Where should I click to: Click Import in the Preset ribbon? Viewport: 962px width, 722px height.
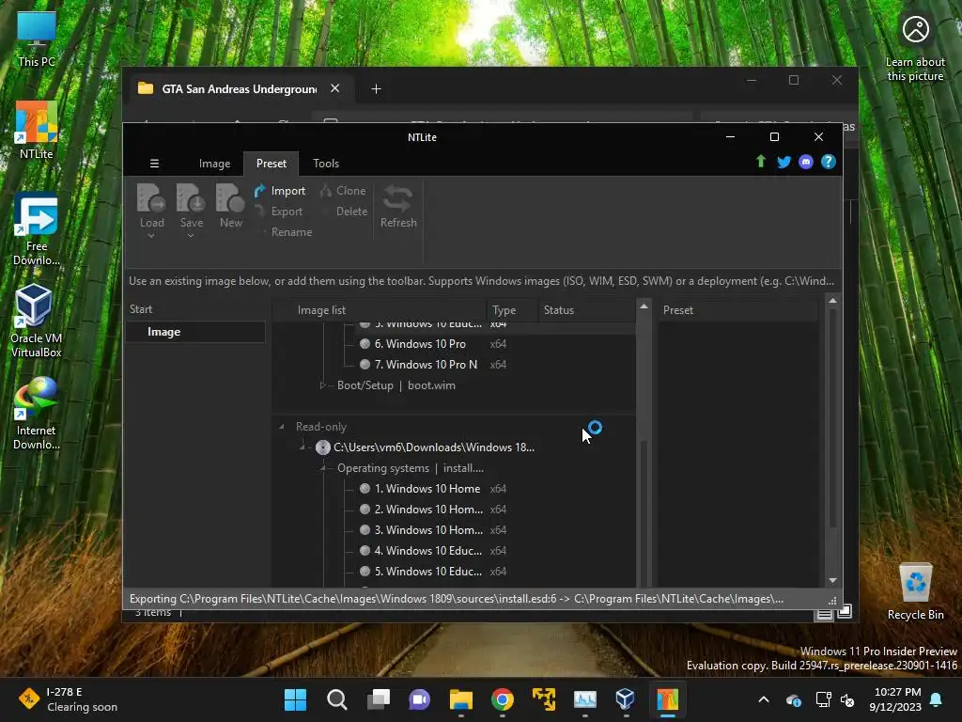pyautogui.click(x=280, y=191)
